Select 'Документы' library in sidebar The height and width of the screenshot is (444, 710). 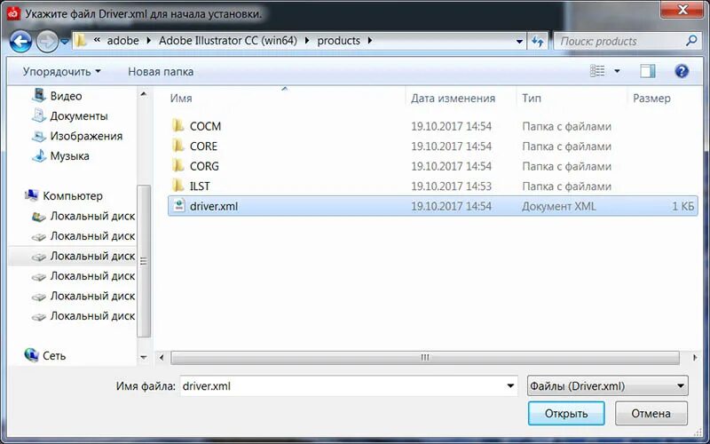tap(79, 116)
